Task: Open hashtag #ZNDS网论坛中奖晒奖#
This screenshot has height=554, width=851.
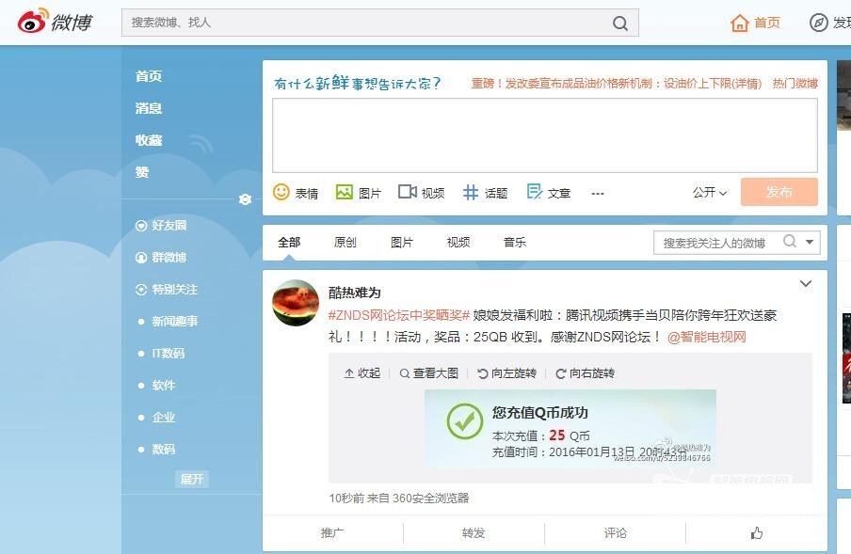Action: [399, 315]
